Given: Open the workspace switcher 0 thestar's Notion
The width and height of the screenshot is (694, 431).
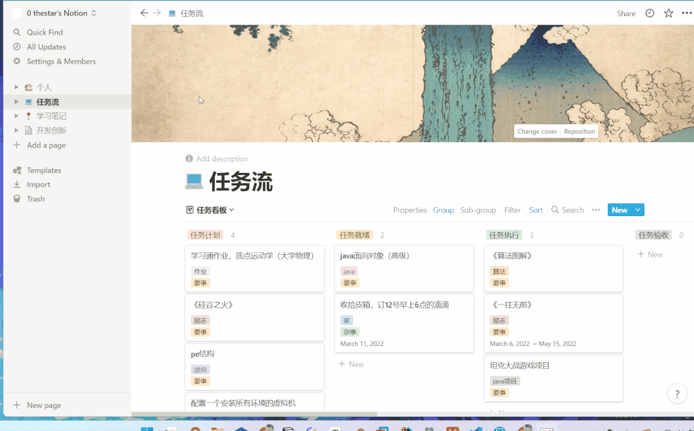Looking at the screenshot, I should click(x=61, y=14).
